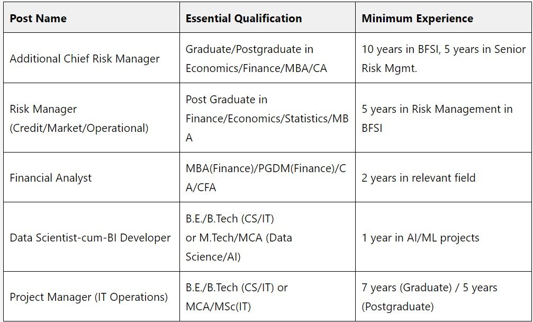
Task: Click the Post Name column header
Action: [38, 18]
